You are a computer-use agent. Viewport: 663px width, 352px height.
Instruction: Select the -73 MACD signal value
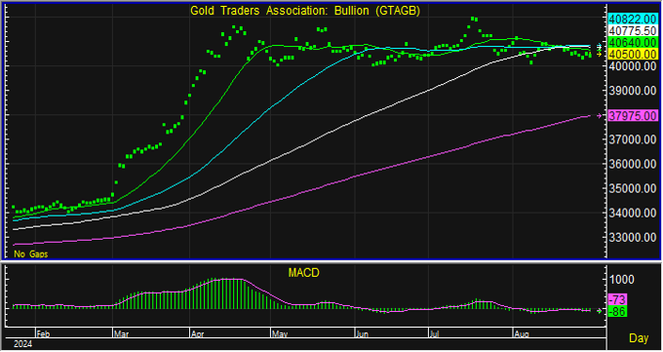(x=617, y=299)
